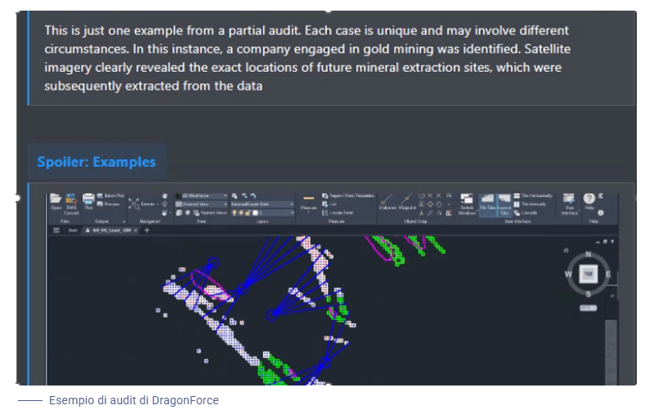Image resolution: width=645 pixels, height=410 pixels.
Task: Open the Unsaved Layer State dropdown
Action: (261, 204)
